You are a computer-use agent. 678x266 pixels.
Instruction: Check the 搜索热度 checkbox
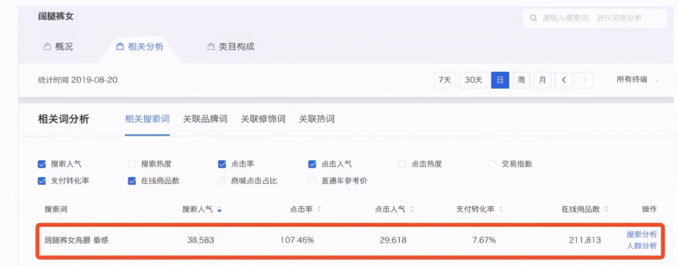point(132,164)
